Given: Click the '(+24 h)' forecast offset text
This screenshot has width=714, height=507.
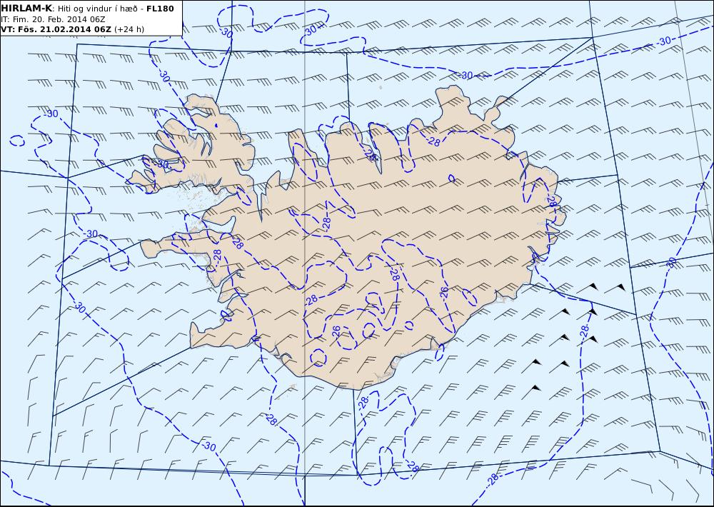Looking at the screenshot, I should tap(129, 29).
